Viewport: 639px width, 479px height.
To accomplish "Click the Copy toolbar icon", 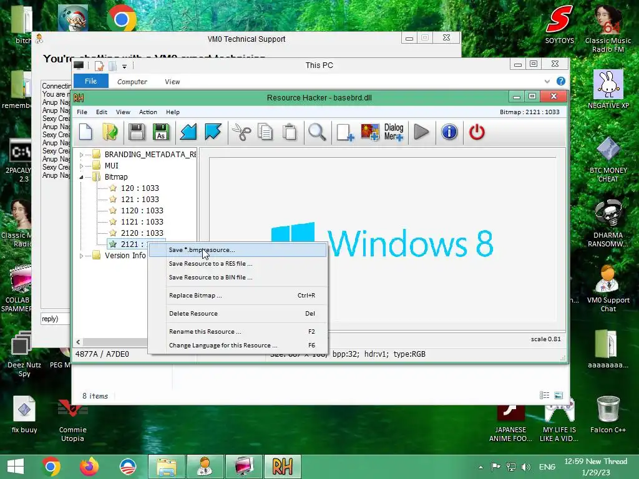I will coord(265,132).
